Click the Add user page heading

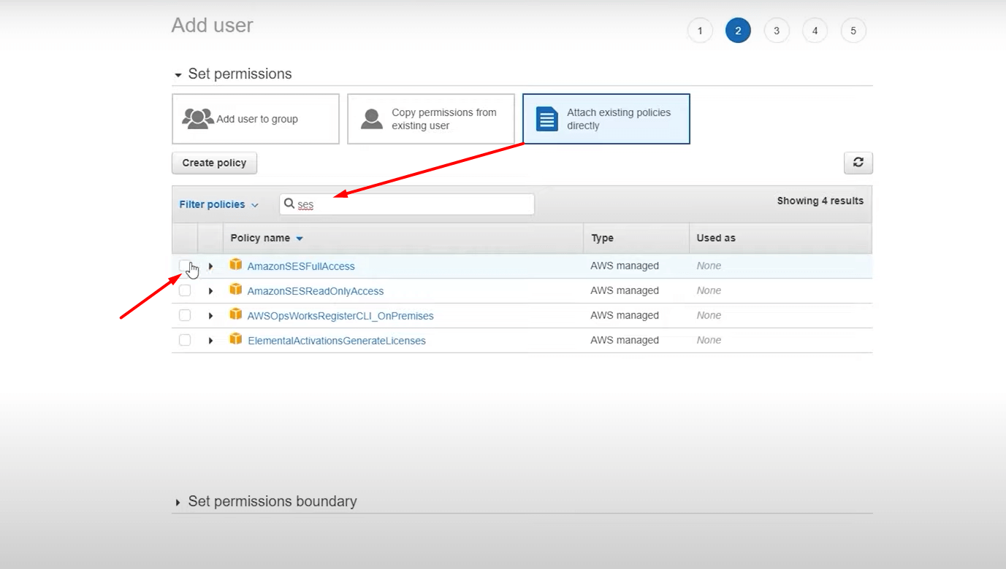213,25
